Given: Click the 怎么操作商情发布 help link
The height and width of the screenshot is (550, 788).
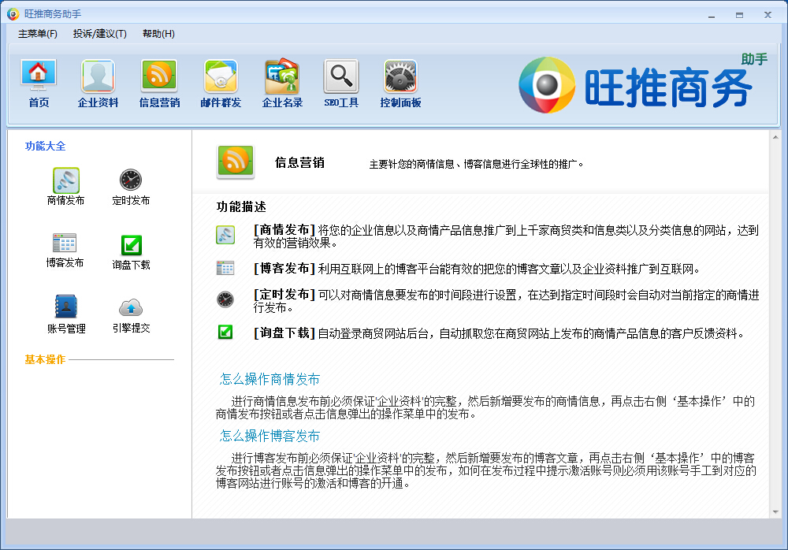Looking at the screenshot, I should point(269,379).
